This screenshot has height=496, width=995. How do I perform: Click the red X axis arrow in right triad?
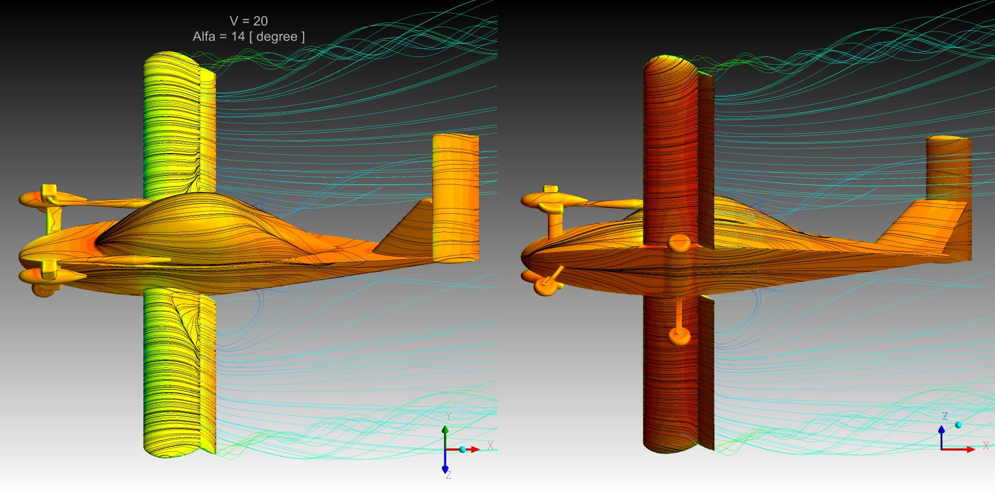tap(968, 449)
